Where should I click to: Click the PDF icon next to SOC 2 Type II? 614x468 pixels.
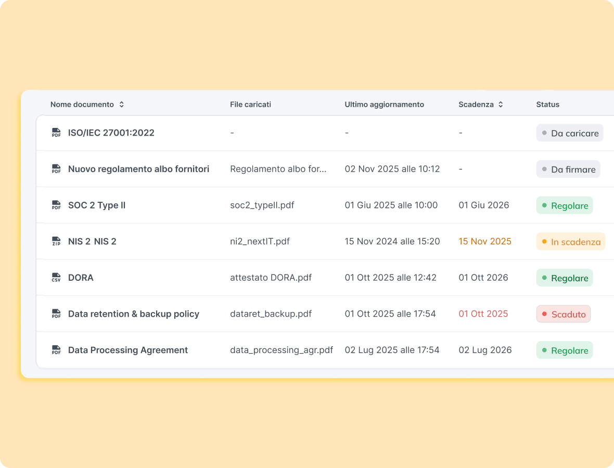[x=56, y=205]
